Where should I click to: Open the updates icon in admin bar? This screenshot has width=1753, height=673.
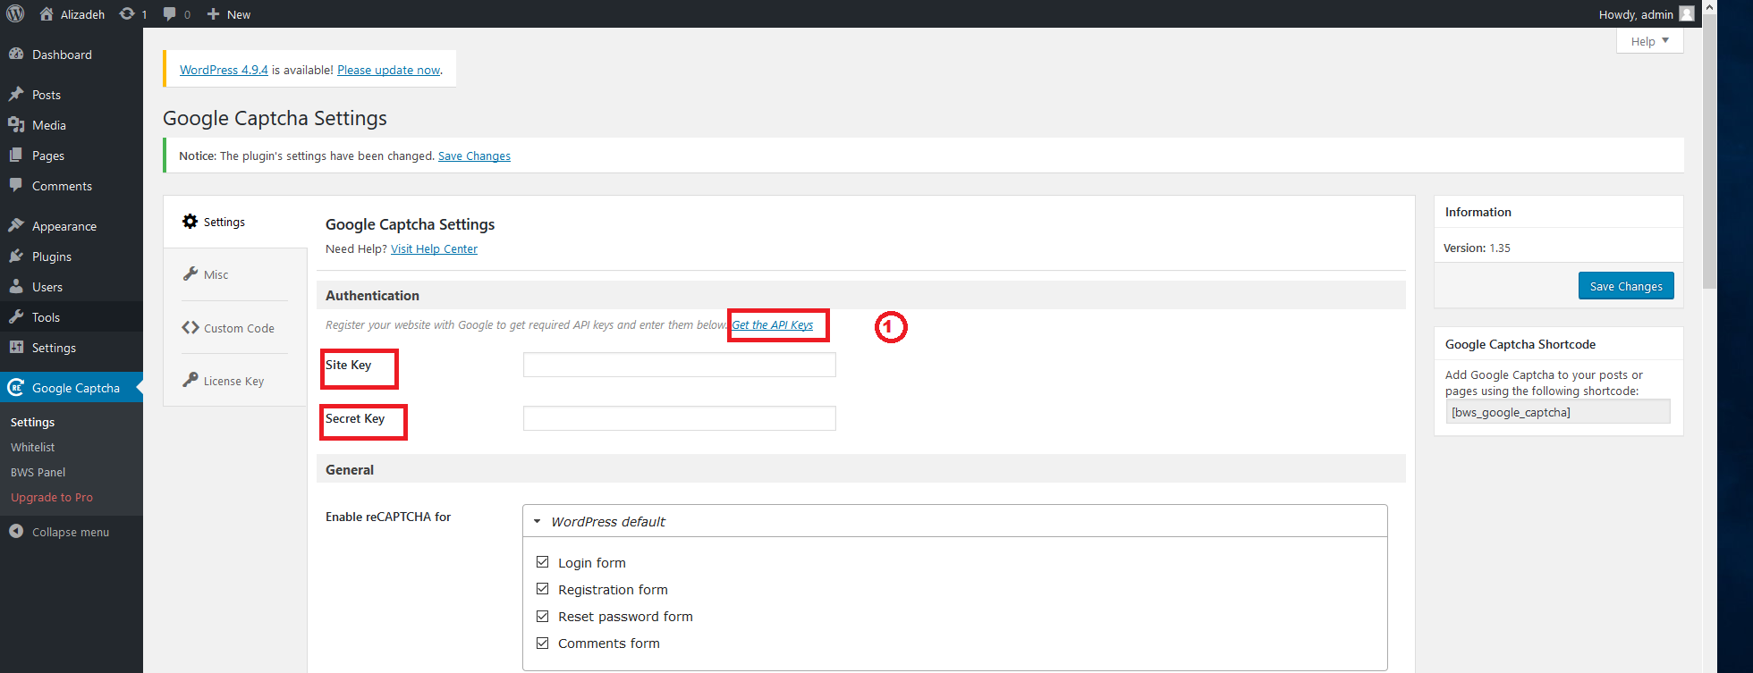(128, 13)
